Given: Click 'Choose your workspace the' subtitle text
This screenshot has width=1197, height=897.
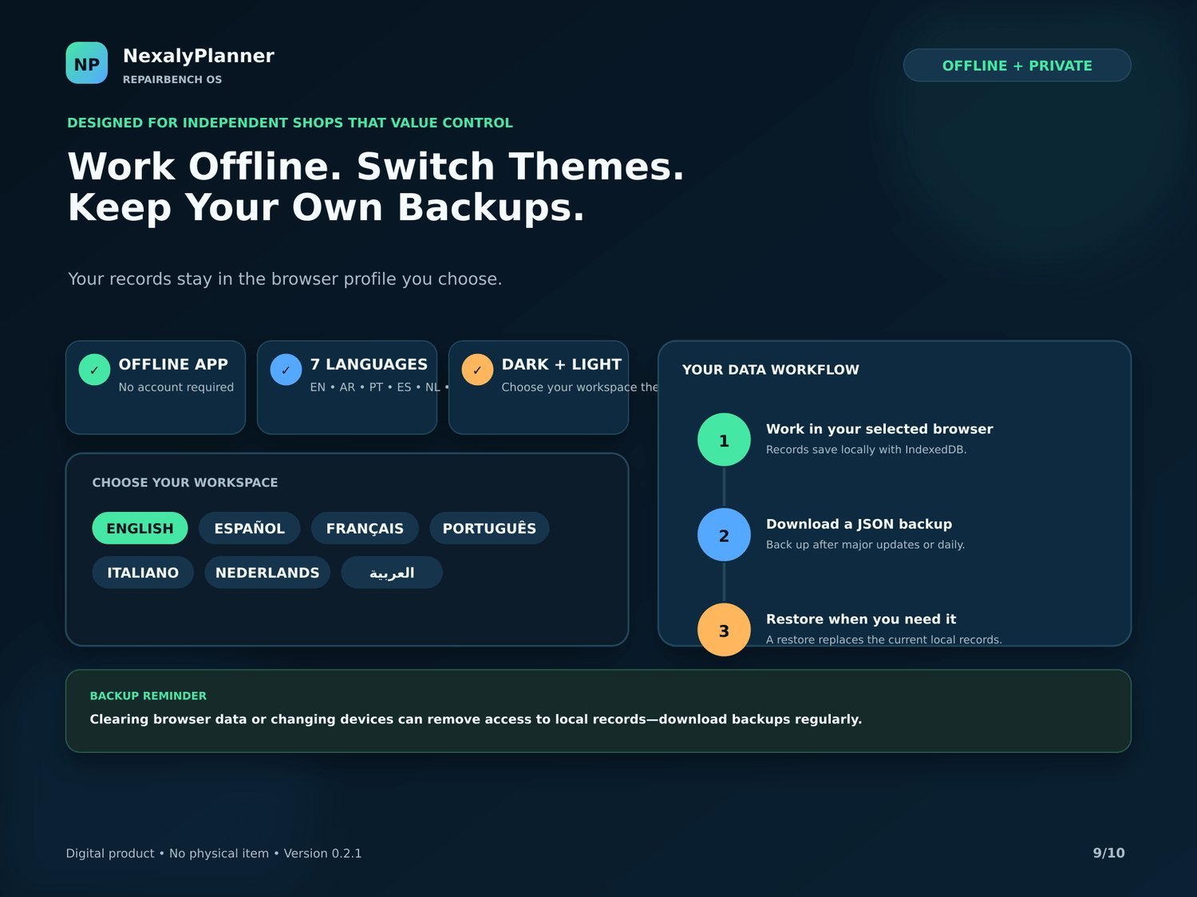Looking at the screenshot, I should (580, 387).
